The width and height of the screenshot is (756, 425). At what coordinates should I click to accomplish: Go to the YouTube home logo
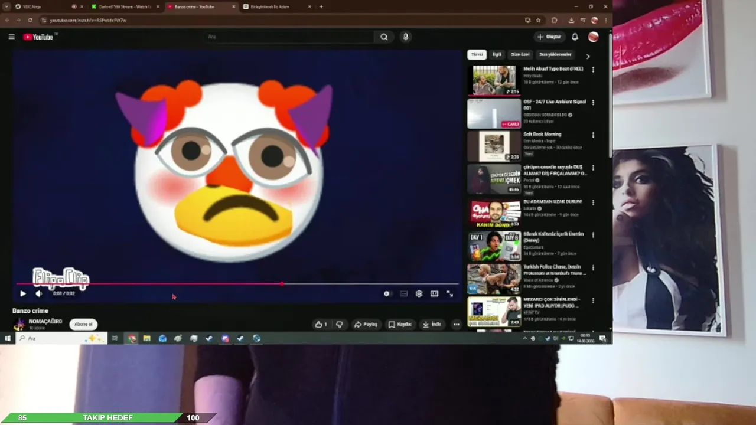pyautogui.click(x=38, y=37)
